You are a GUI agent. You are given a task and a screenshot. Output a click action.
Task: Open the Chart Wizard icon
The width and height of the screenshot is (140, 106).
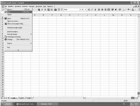[56, 10]
